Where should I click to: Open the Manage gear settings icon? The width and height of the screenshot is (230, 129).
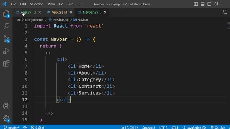[x=6, y=119]
